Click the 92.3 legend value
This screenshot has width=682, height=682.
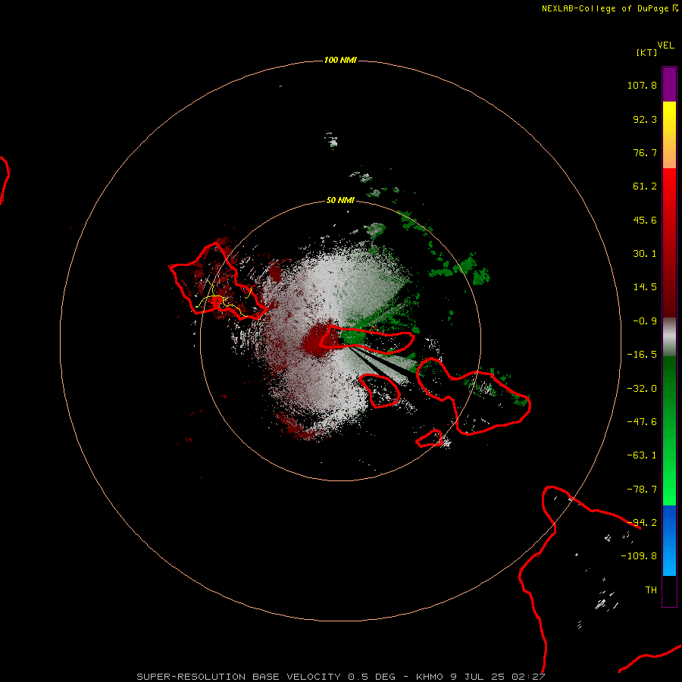point(645,119)
